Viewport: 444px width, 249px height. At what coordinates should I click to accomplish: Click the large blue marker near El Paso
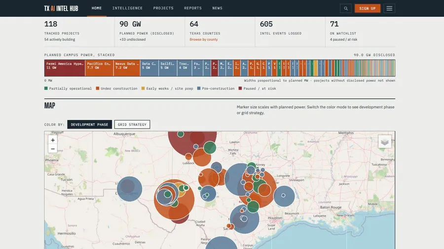click(129, 189)
